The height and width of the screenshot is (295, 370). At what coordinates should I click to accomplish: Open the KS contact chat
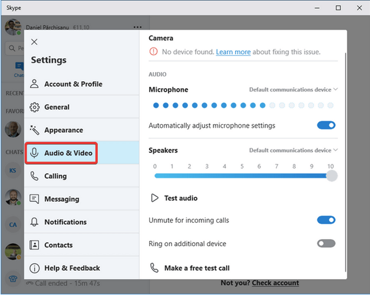point(13,170)
